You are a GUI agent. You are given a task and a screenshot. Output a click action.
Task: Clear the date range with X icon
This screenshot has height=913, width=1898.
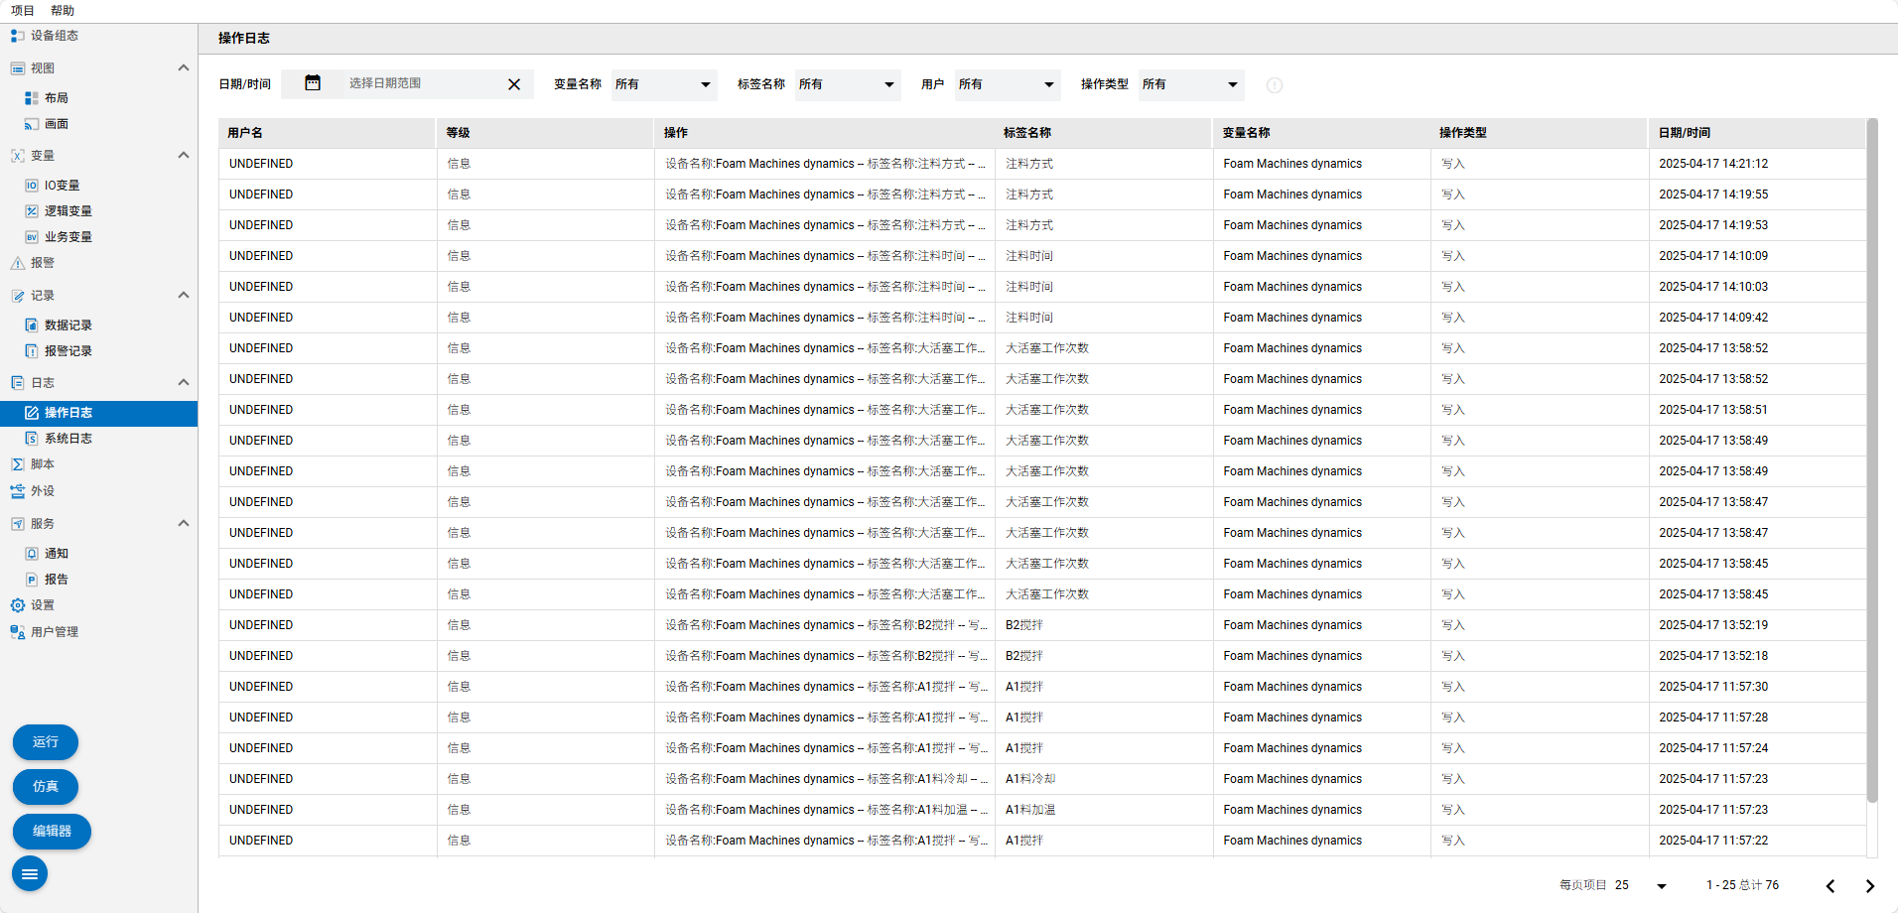pos(514,84)
